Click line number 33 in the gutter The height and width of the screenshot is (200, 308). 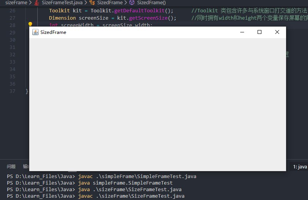pos(12,62)
